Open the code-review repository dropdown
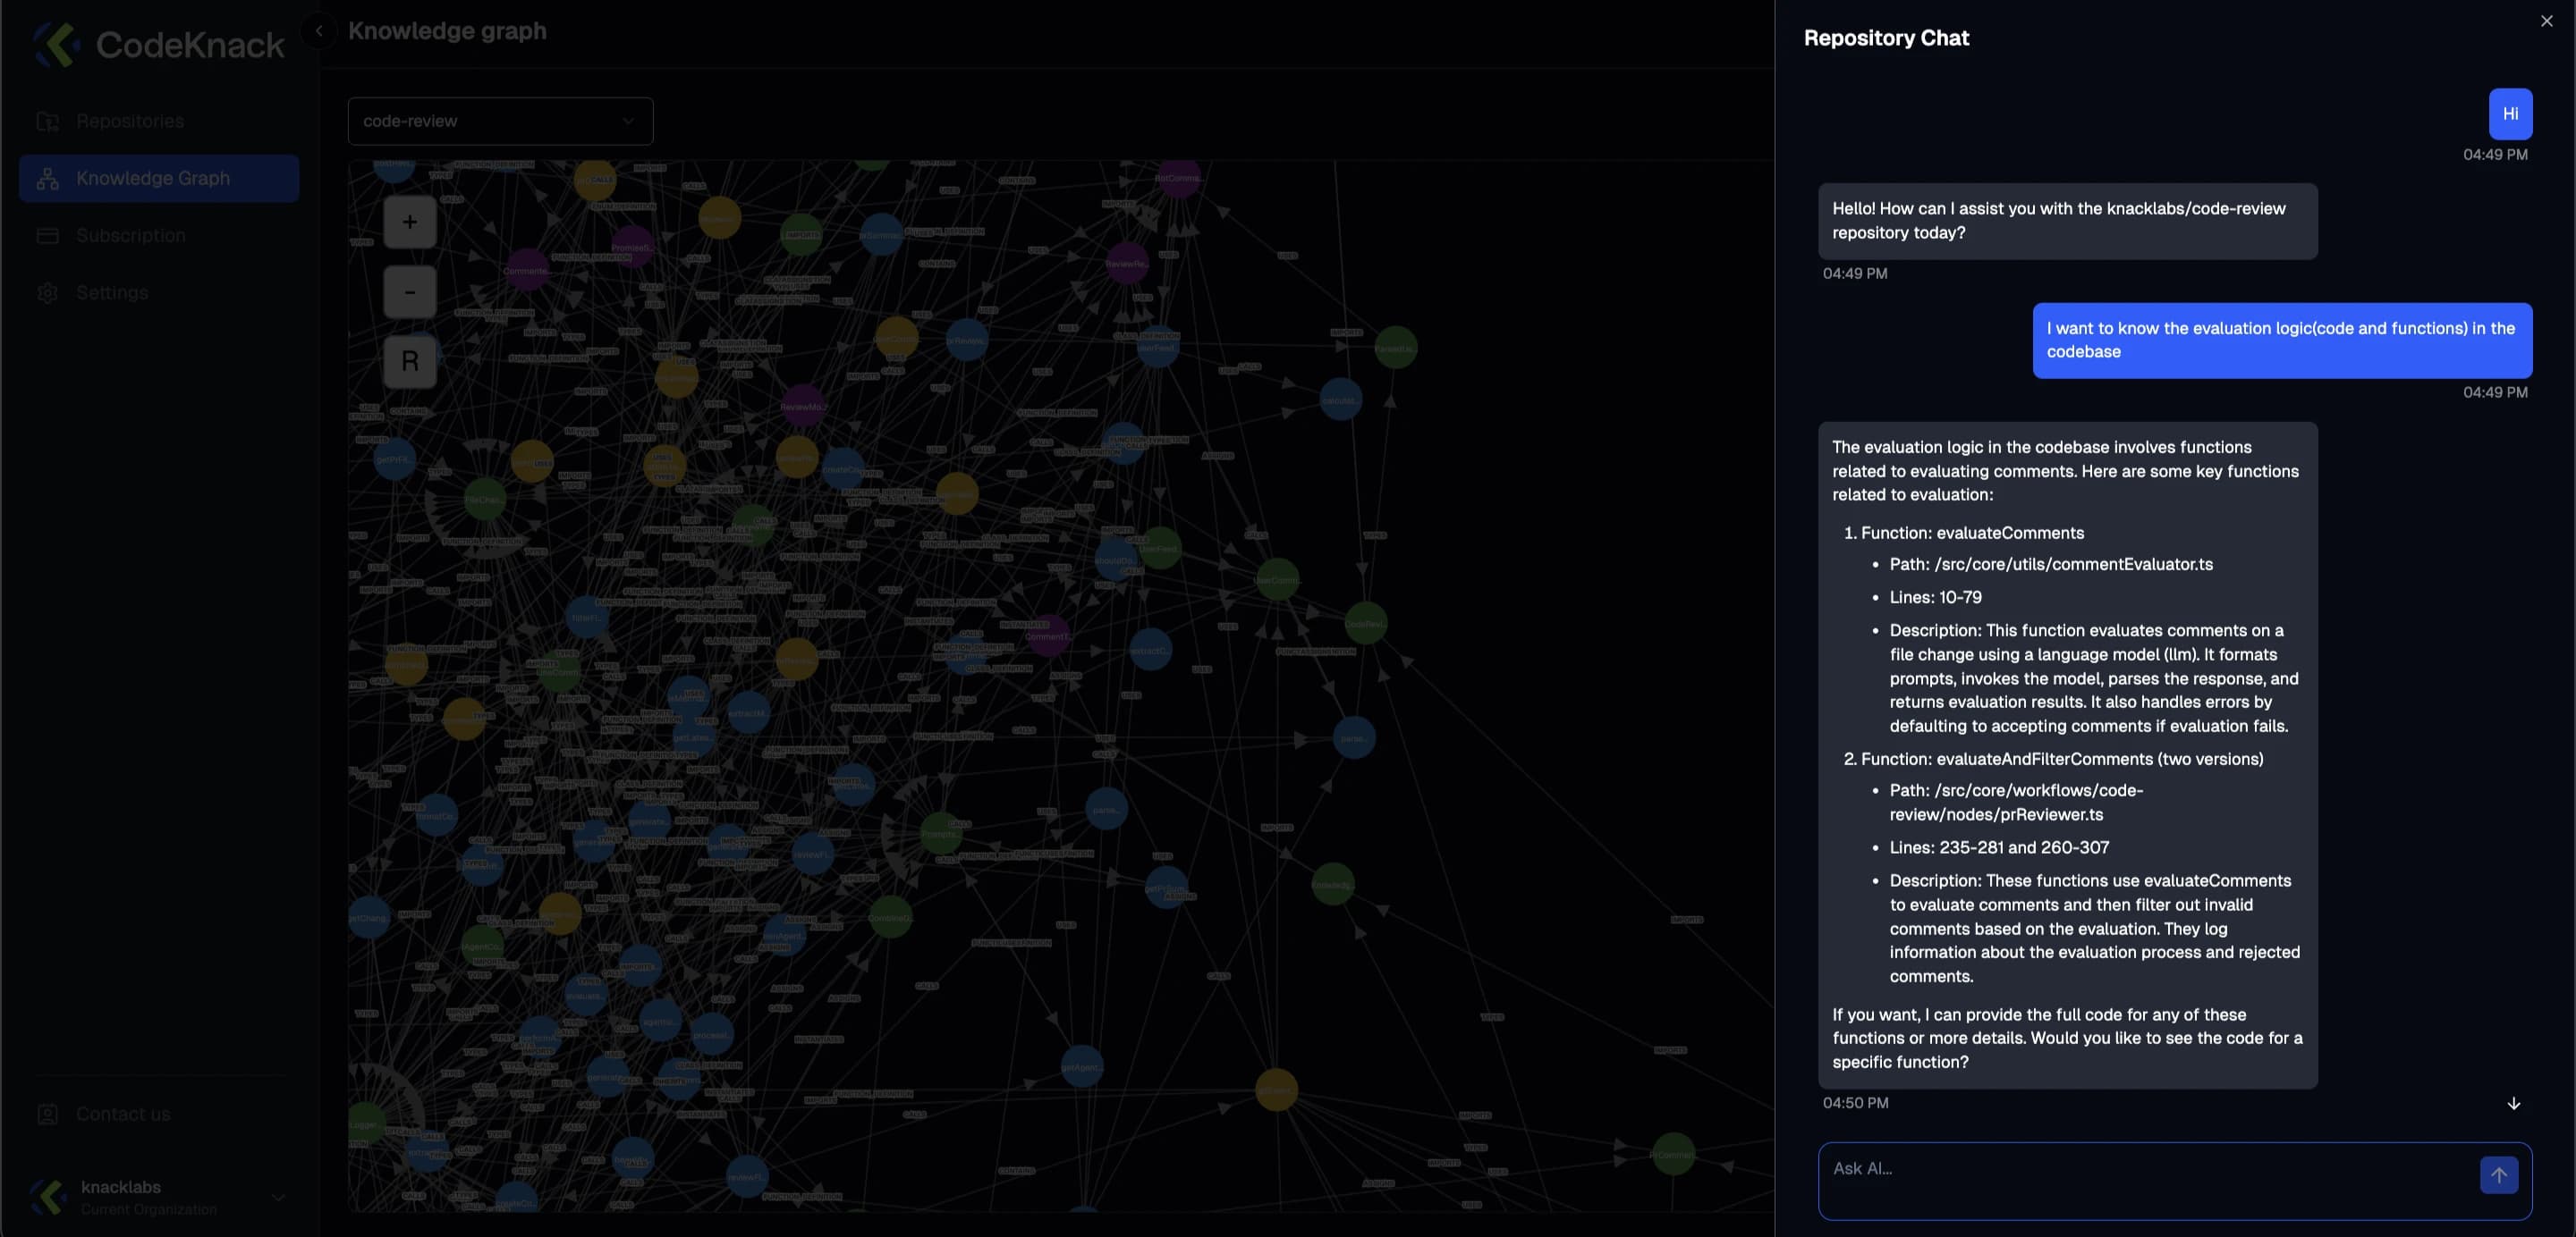This screenshot has height=1237, width=2576. tap(500, 121)
